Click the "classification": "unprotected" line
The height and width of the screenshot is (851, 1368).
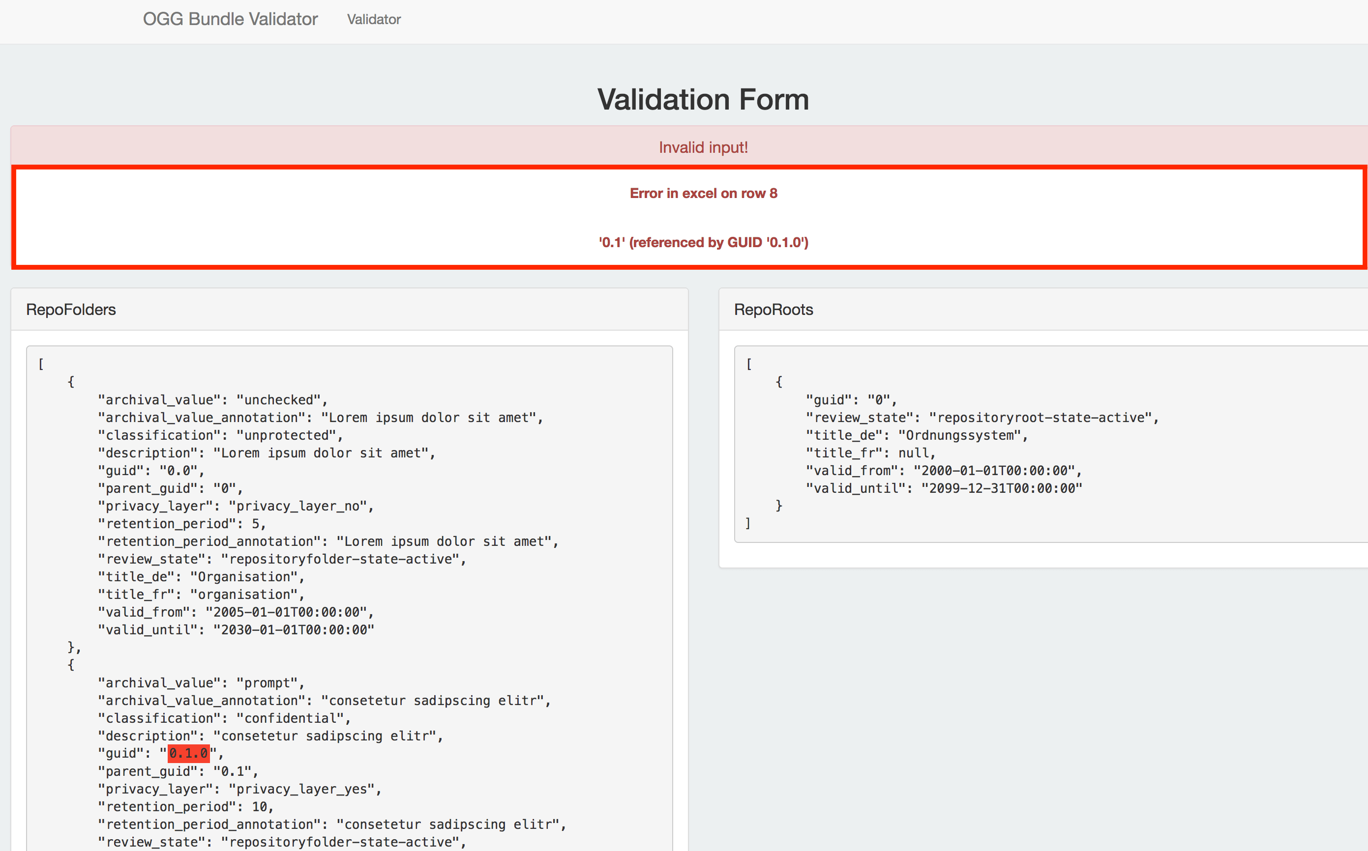(x=220, y=436)
